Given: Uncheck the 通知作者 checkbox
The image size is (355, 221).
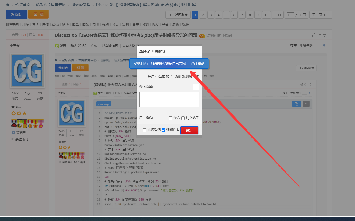Looking at the screenshot, I should coord(163,130).
